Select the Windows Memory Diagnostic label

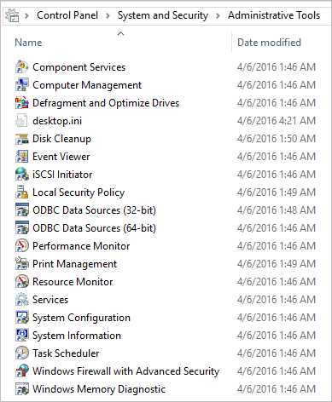click(x=99, y=389)
